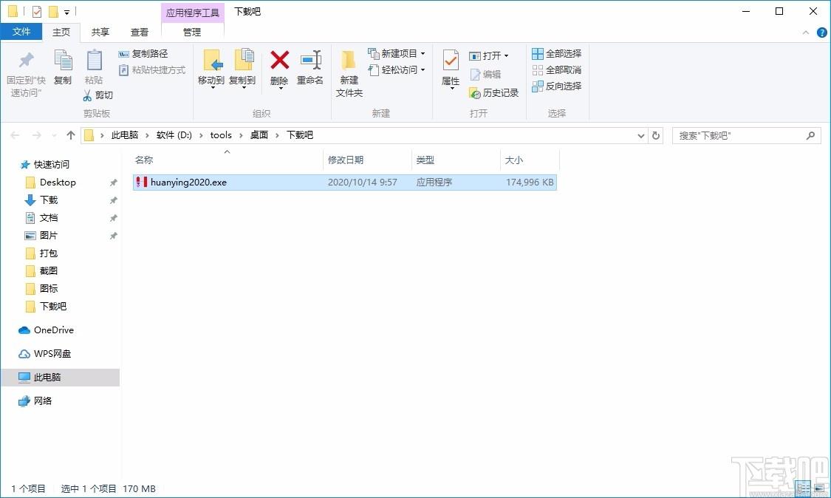The image size is (831, 498).
Task: Click the Open (打开) ribbon button
Action: (489, 55)
